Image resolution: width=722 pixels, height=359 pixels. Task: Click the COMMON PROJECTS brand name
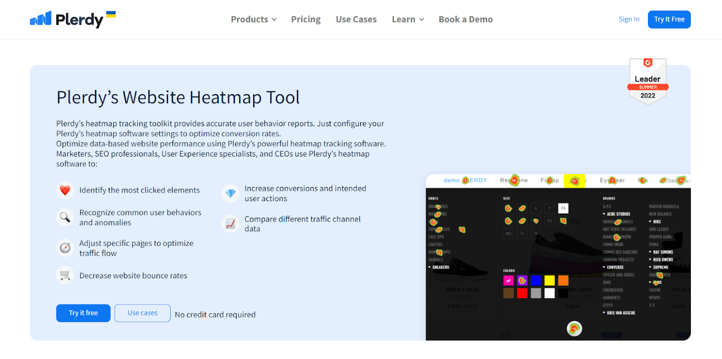tap(618, 260)
